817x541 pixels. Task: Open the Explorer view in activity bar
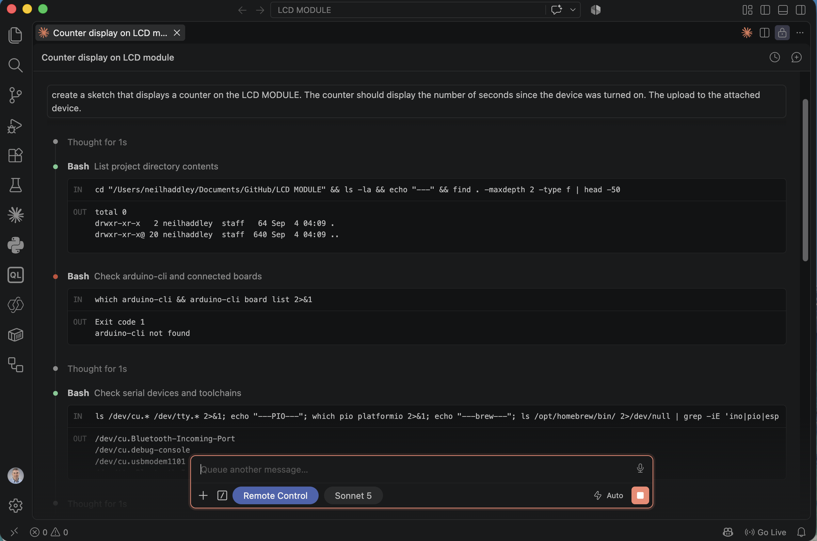(15, 35)
